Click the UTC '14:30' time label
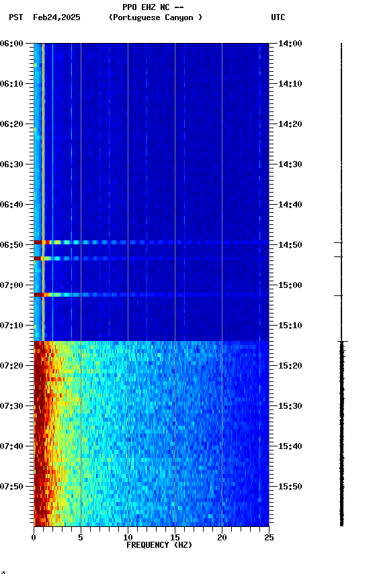Image resolution: width=371 pixels, height=580 pixels. coord(290,164)
